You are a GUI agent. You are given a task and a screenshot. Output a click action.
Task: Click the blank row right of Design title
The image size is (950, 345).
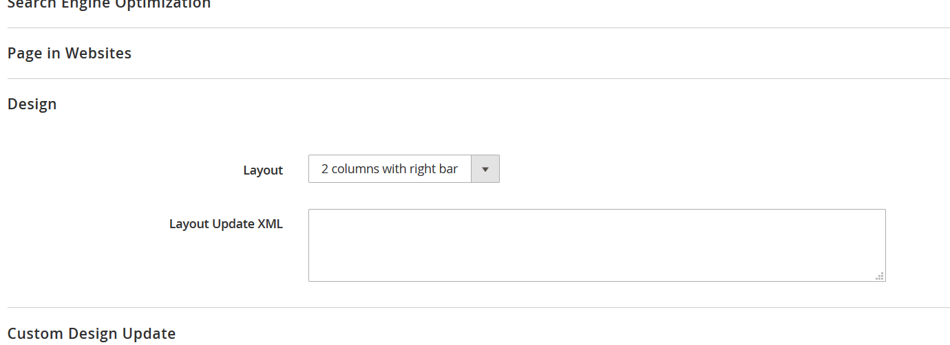tap(482, 104)
